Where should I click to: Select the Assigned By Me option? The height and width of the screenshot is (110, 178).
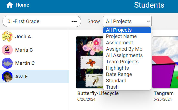click(127, 49)
